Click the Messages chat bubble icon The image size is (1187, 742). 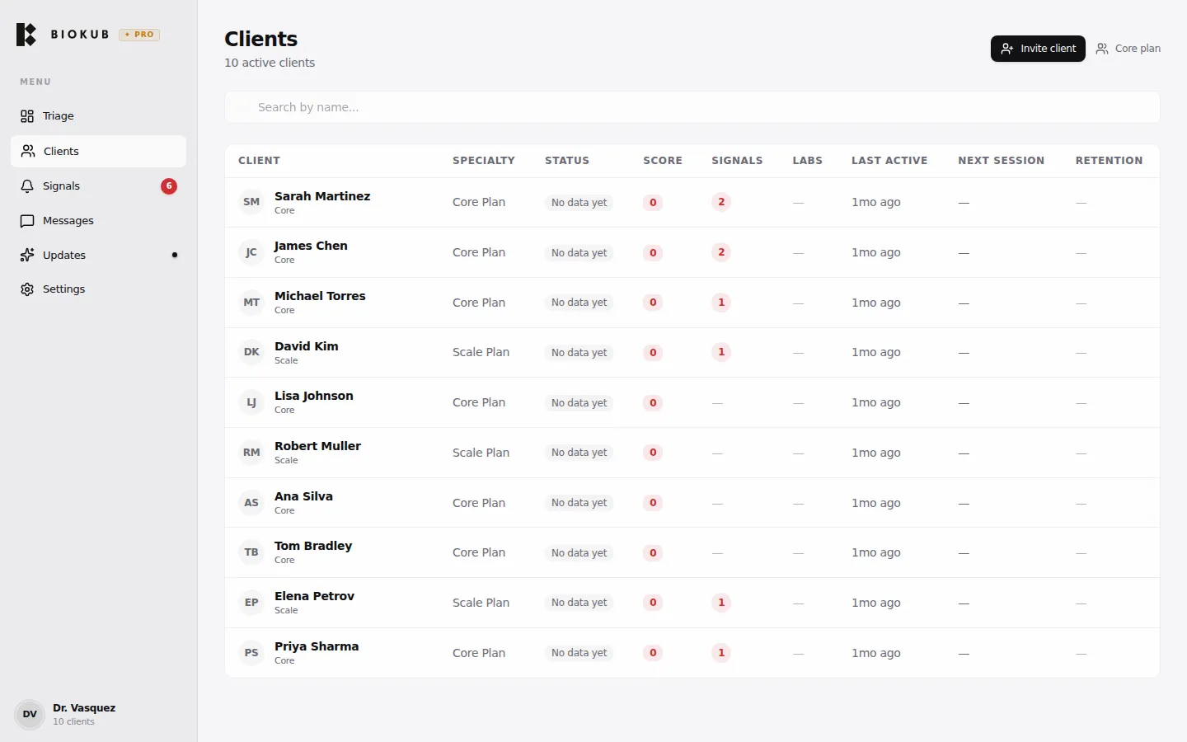pos(27,221)
